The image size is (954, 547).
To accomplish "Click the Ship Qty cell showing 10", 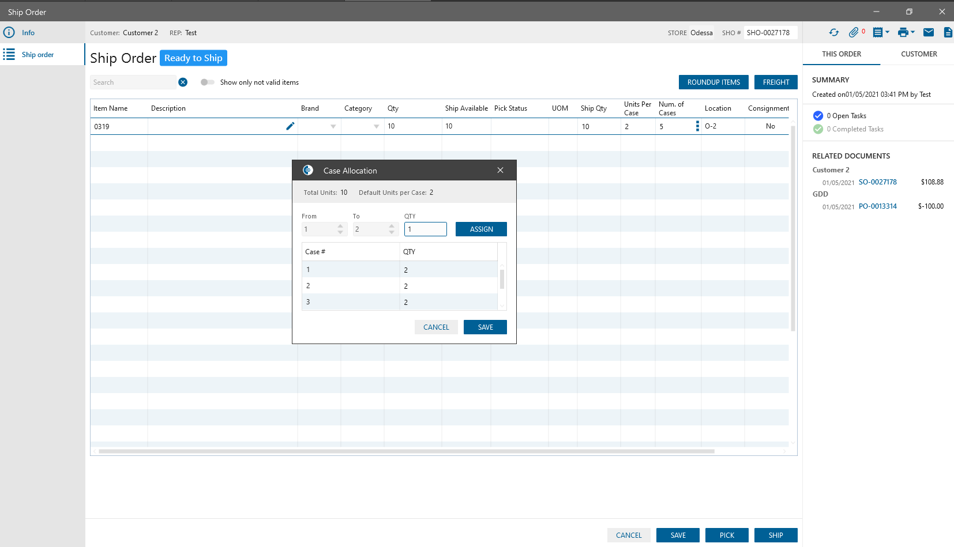I will (599, 126).
